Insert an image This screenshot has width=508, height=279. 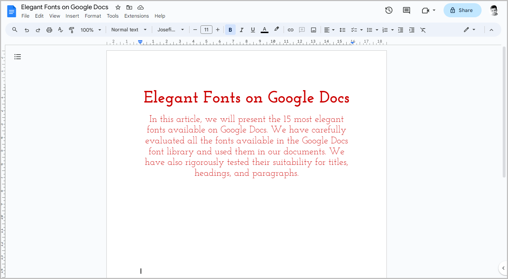pos(313,30)
